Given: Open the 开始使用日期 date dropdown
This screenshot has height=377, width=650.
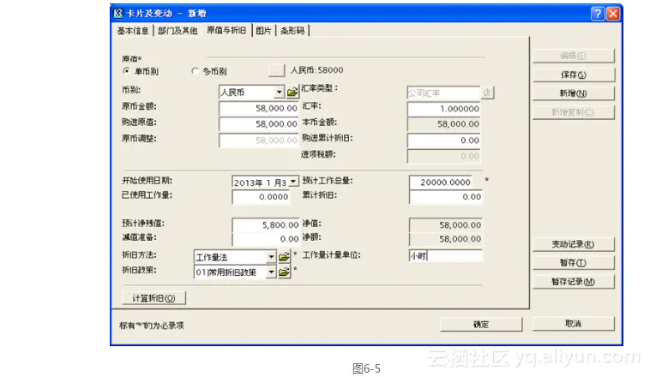Looking at the screenshot, I should pos(293,182).
